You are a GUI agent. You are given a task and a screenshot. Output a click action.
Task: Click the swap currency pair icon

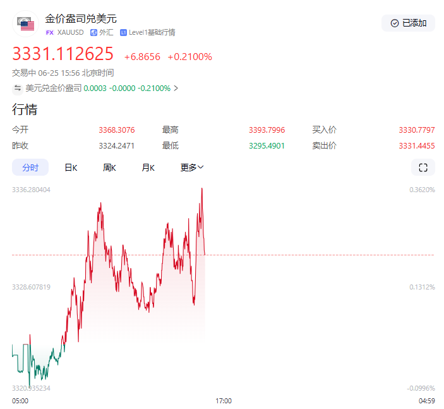(x=18, y=89)
